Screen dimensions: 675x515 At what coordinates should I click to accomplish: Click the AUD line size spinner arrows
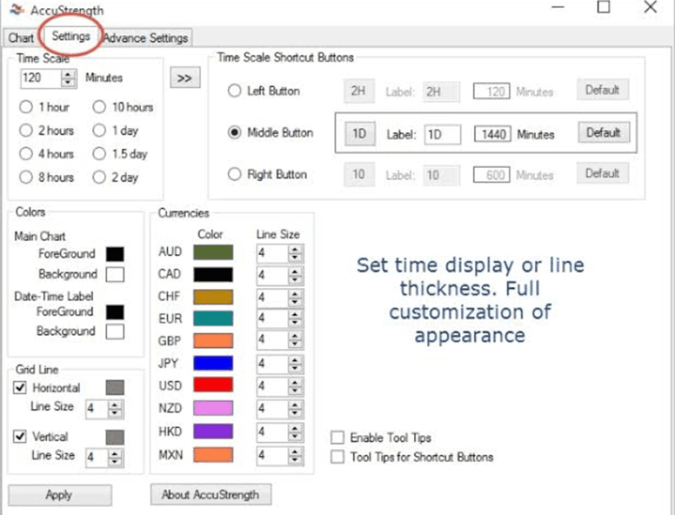(295, 253)
